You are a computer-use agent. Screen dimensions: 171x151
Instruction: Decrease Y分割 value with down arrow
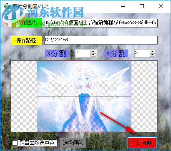pyautogui.click(x=153, y=55)
